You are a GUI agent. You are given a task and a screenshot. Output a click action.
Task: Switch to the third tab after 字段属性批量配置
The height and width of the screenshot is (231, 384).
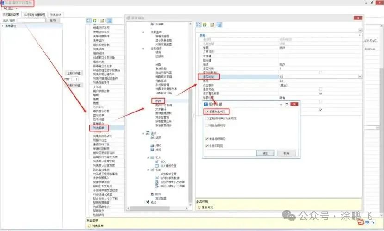(x=56, y=15)
